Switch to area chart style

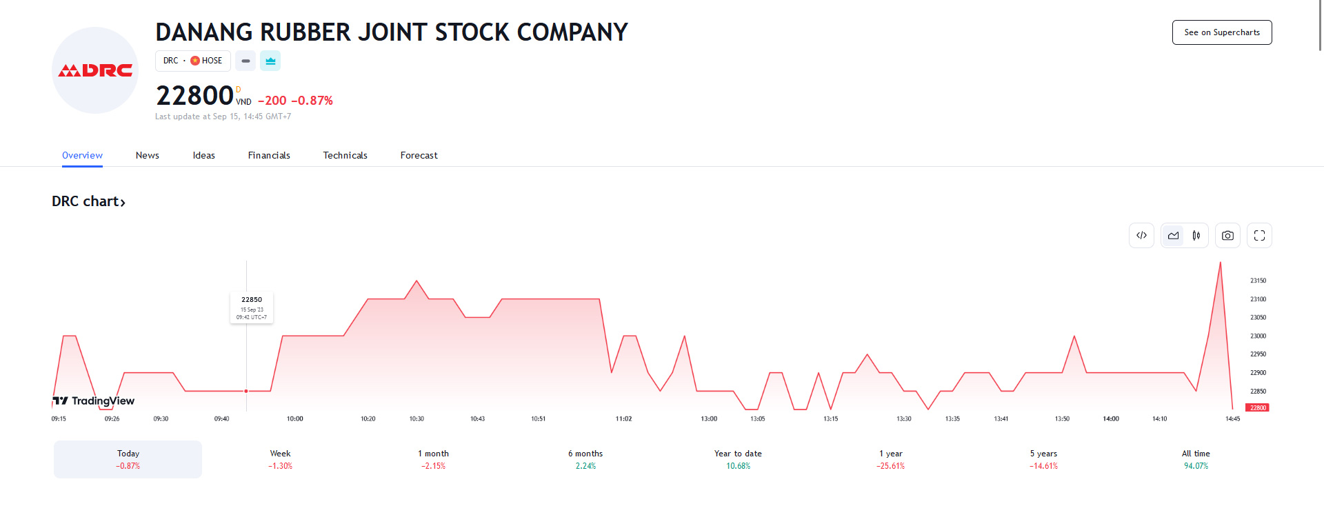[1173, 236]
